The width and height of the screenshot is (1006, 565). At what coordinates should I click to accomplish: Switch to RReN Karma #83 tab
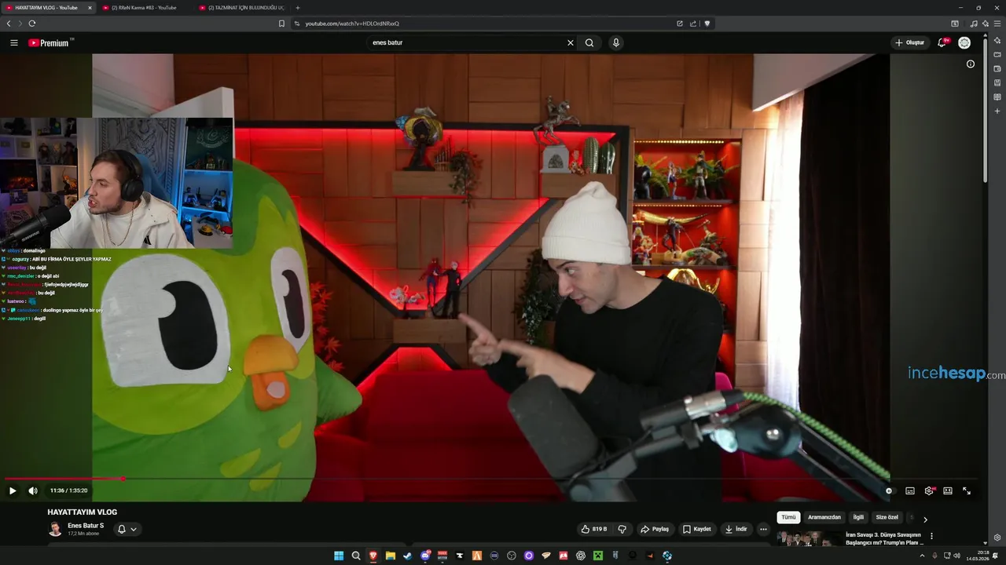coord(144,8)
